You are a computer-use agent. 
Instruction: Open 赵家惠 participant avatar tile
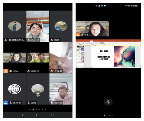pyautogui.click(x=15, y=26)
